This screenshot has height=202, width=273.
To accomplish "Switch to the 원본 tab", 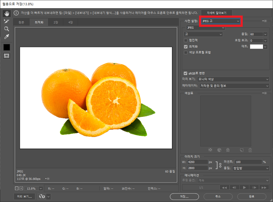I will (21, 22).
